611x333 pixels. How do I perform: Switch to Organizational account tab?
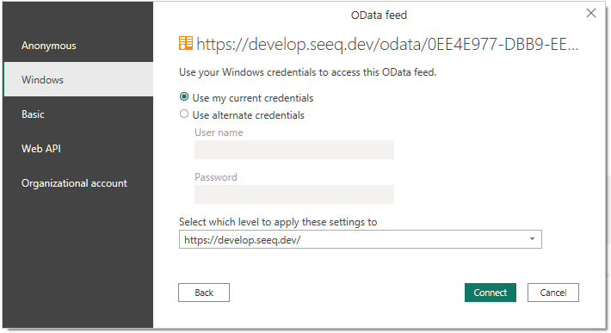[x=78, y=183]
